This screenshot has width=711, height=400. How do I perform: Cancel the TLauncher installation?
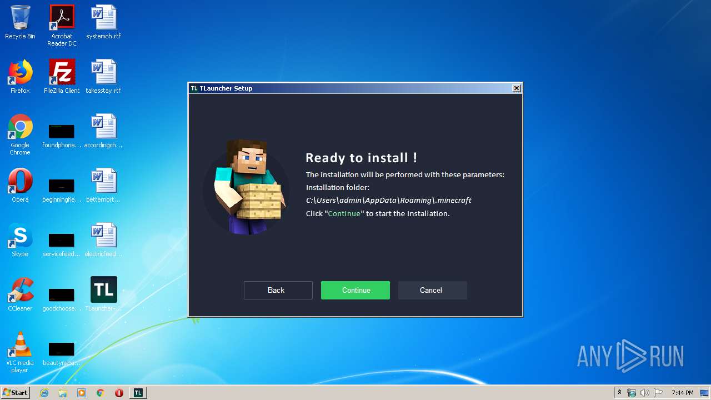coord(433,290)
